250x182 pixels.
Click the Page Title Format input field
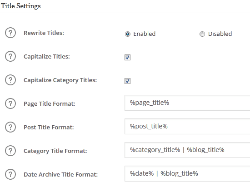click(x=187, y=103)
